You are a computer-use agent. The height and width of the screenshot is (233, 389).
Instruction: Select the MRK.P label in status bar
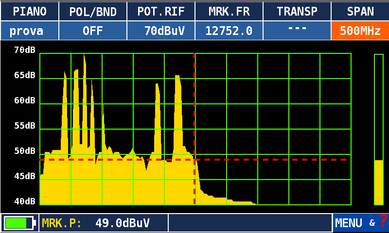pyautogui.click(x=62, y=223)
